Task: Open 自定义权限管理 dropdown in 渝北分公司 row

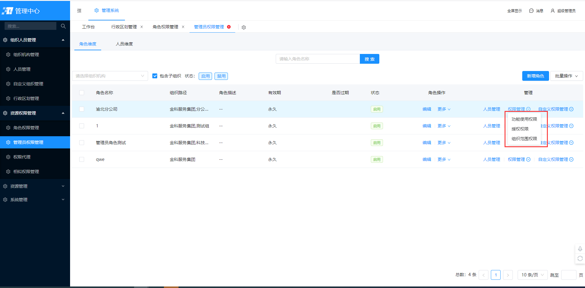Action: (x=556, y=109)
